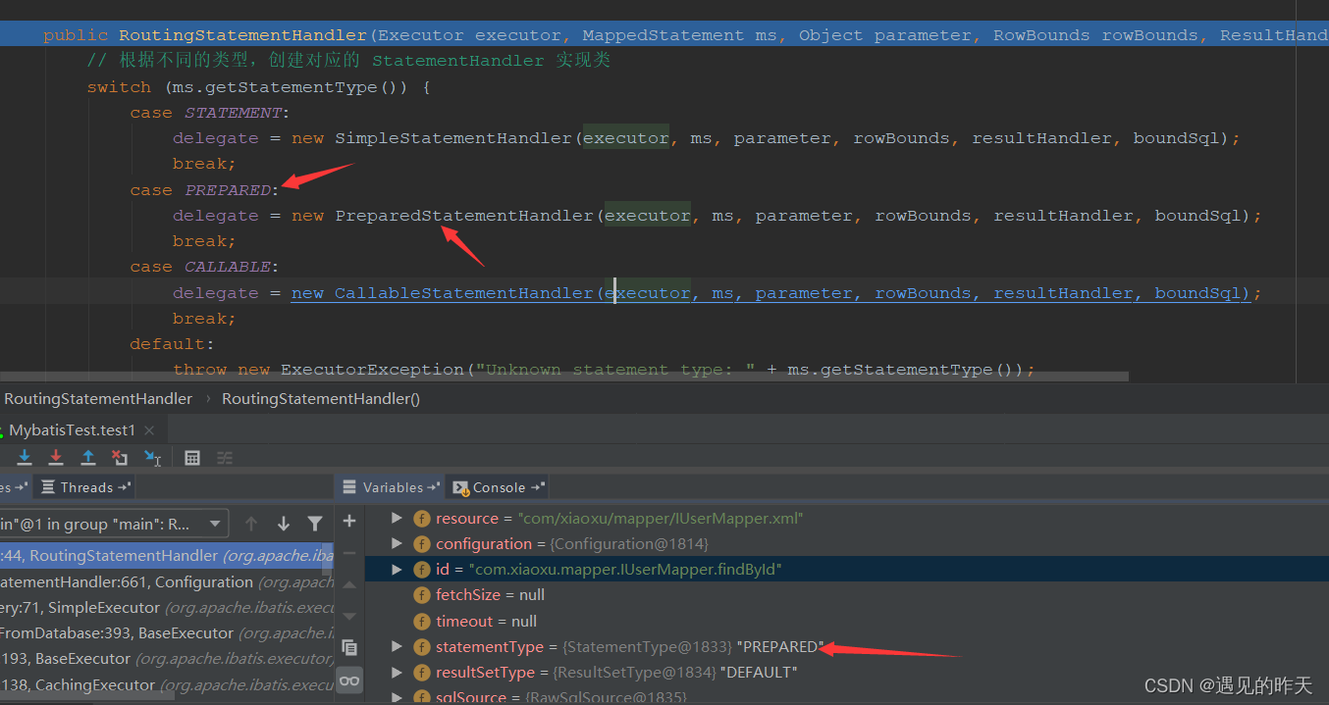
Task: Close the MybatisTest.test1 debug tab
Action: pos(149,430)
